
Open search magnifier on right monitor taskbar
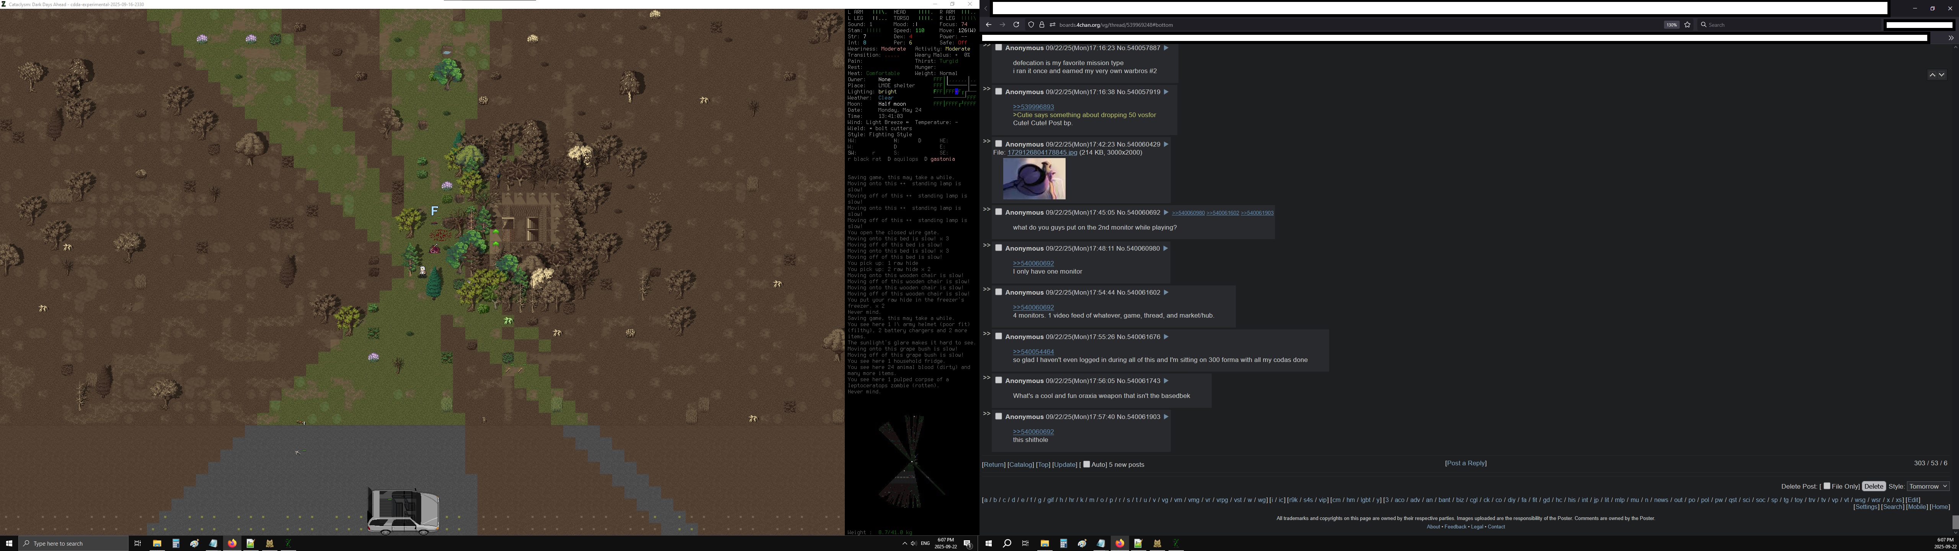(1007, 543)
